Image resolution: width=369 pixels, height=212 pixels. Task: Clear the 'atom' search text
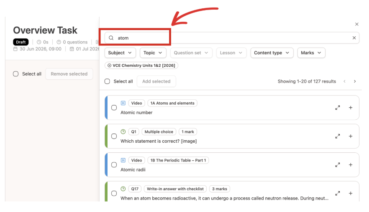tap(354, 38)
